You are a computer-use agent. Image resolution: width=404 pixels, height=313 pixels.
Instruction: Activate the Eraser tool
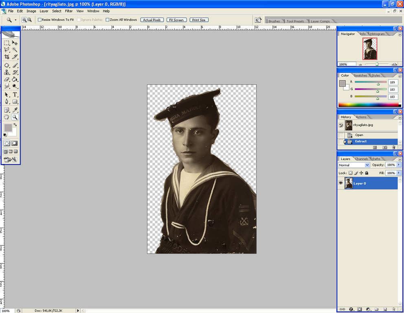pyautogui.click(x=7, y=79)
